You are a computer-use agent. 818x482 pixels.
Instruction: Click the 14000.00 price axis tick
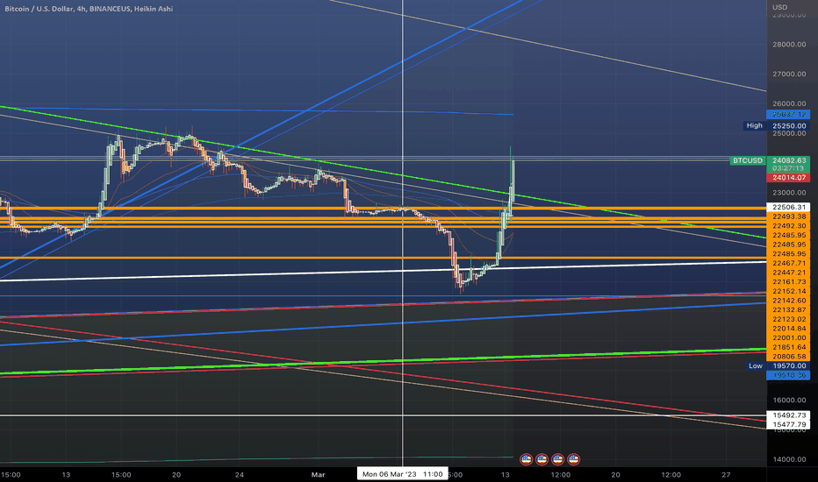[789, 459]
